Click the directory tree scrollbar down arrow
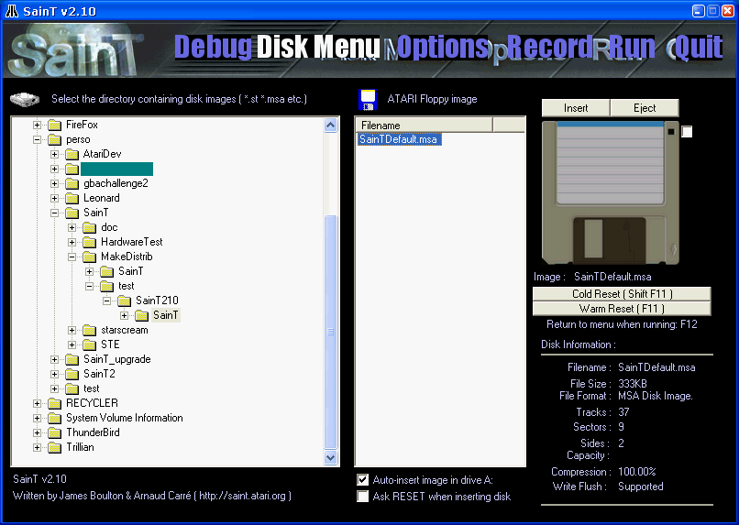This screenshot has width=739, height=525. tap(330, 457)
